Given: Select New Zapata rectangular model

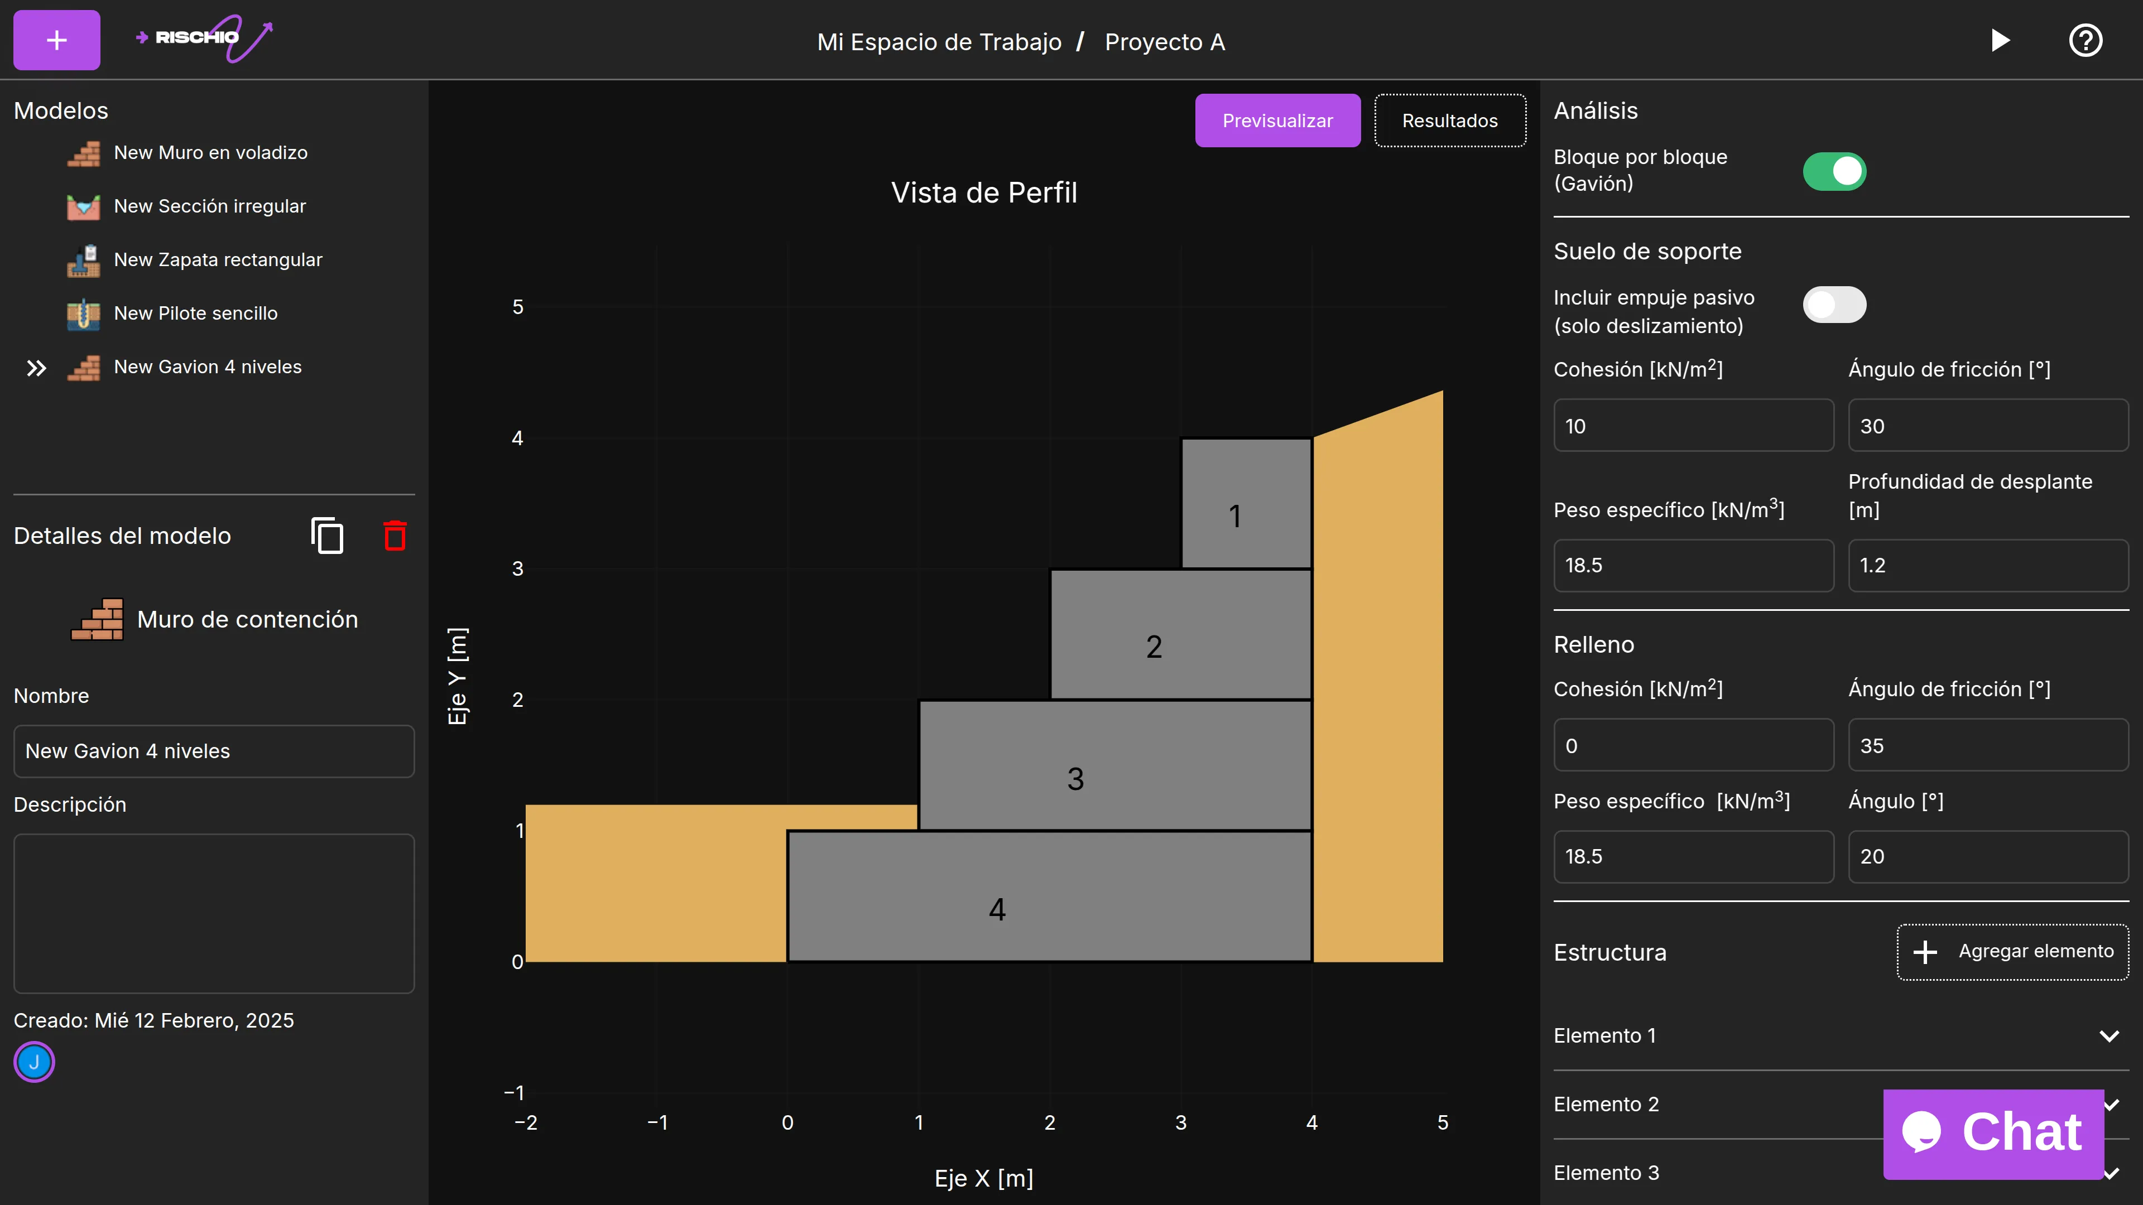Looking at the screenshot, I should 217,259.
